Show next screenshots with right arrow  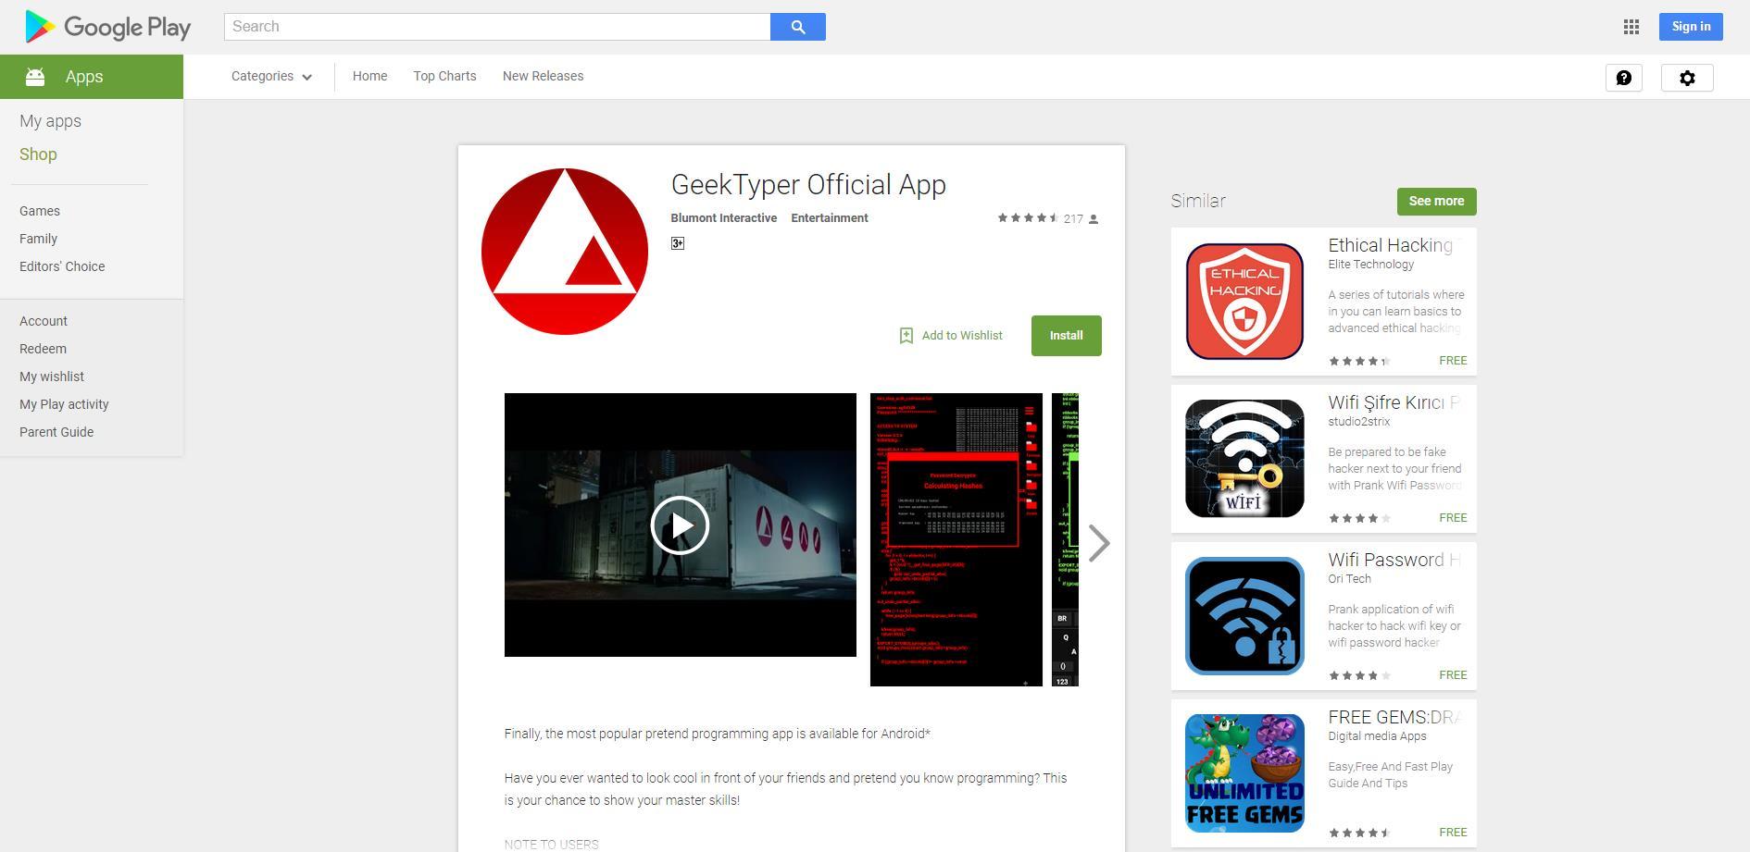[1099, 543]
